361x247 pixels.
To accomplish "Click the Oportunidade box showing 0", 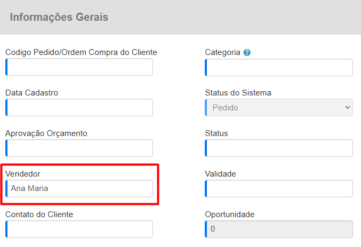I will [x=279, y=229].
